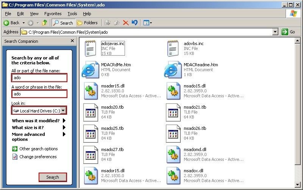Select msador15.dll file icon
303x190 pixels.
tap(91, 176)
